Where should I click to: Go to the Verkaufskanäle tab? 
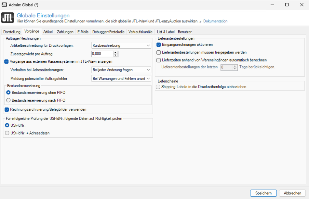point(140,32)
